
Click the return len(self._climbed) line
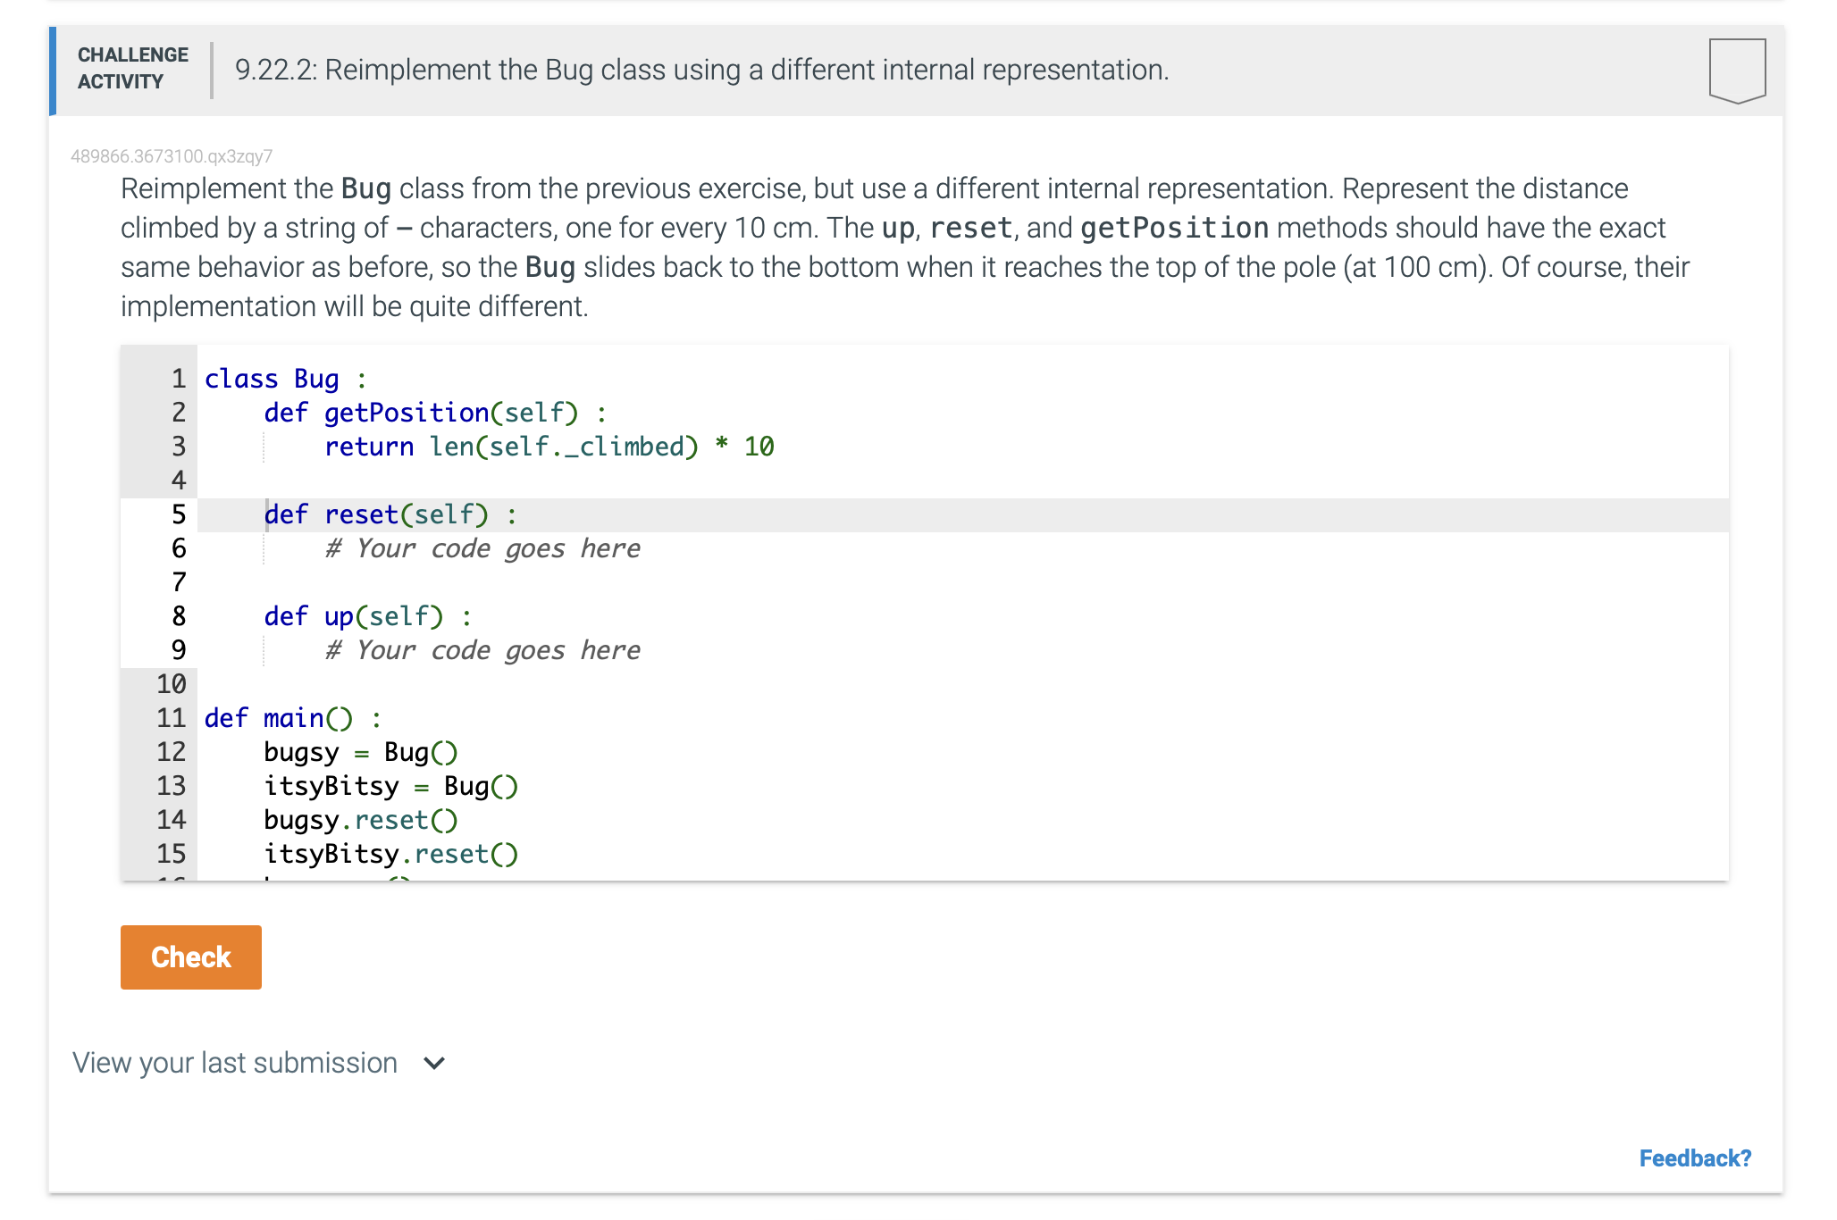pos(549,447)
